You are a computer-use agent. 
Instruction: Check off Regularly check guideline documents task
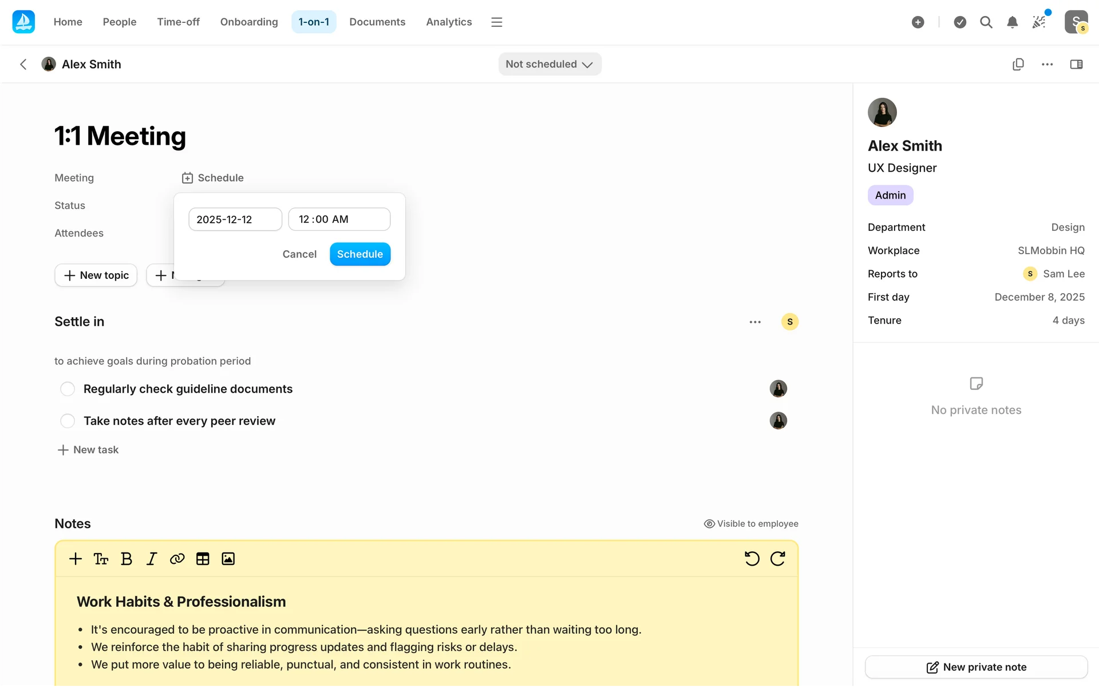68,389
